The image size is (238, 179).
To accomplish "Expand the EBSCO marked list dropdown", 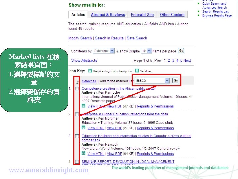I will coord(152,80).
